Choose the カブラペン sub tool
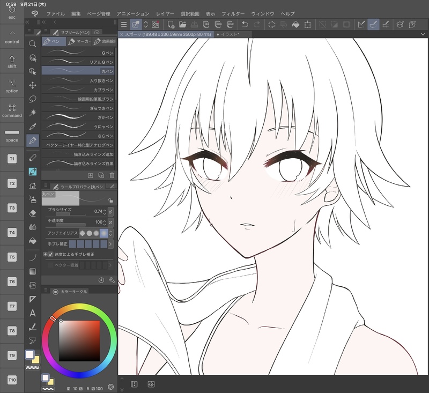This screenshot has width=429, height=393. pos(78,90)
